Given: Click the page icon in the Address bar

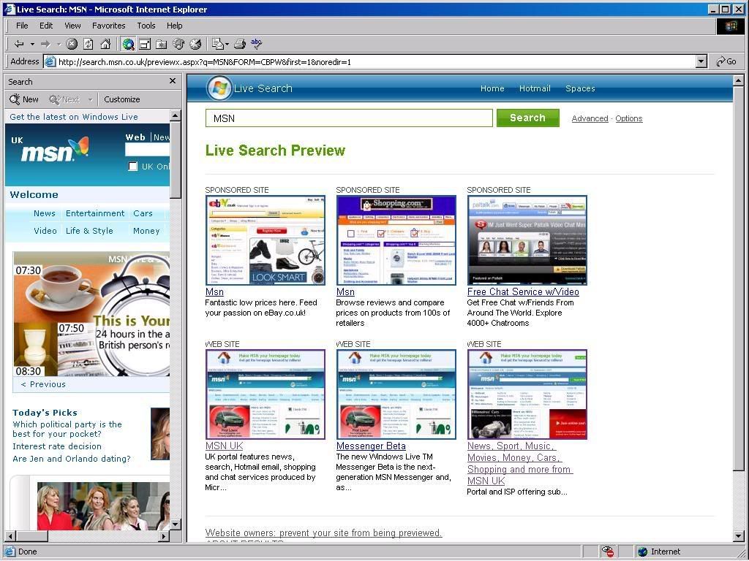Looking at the screenshot, I should 50,61.
